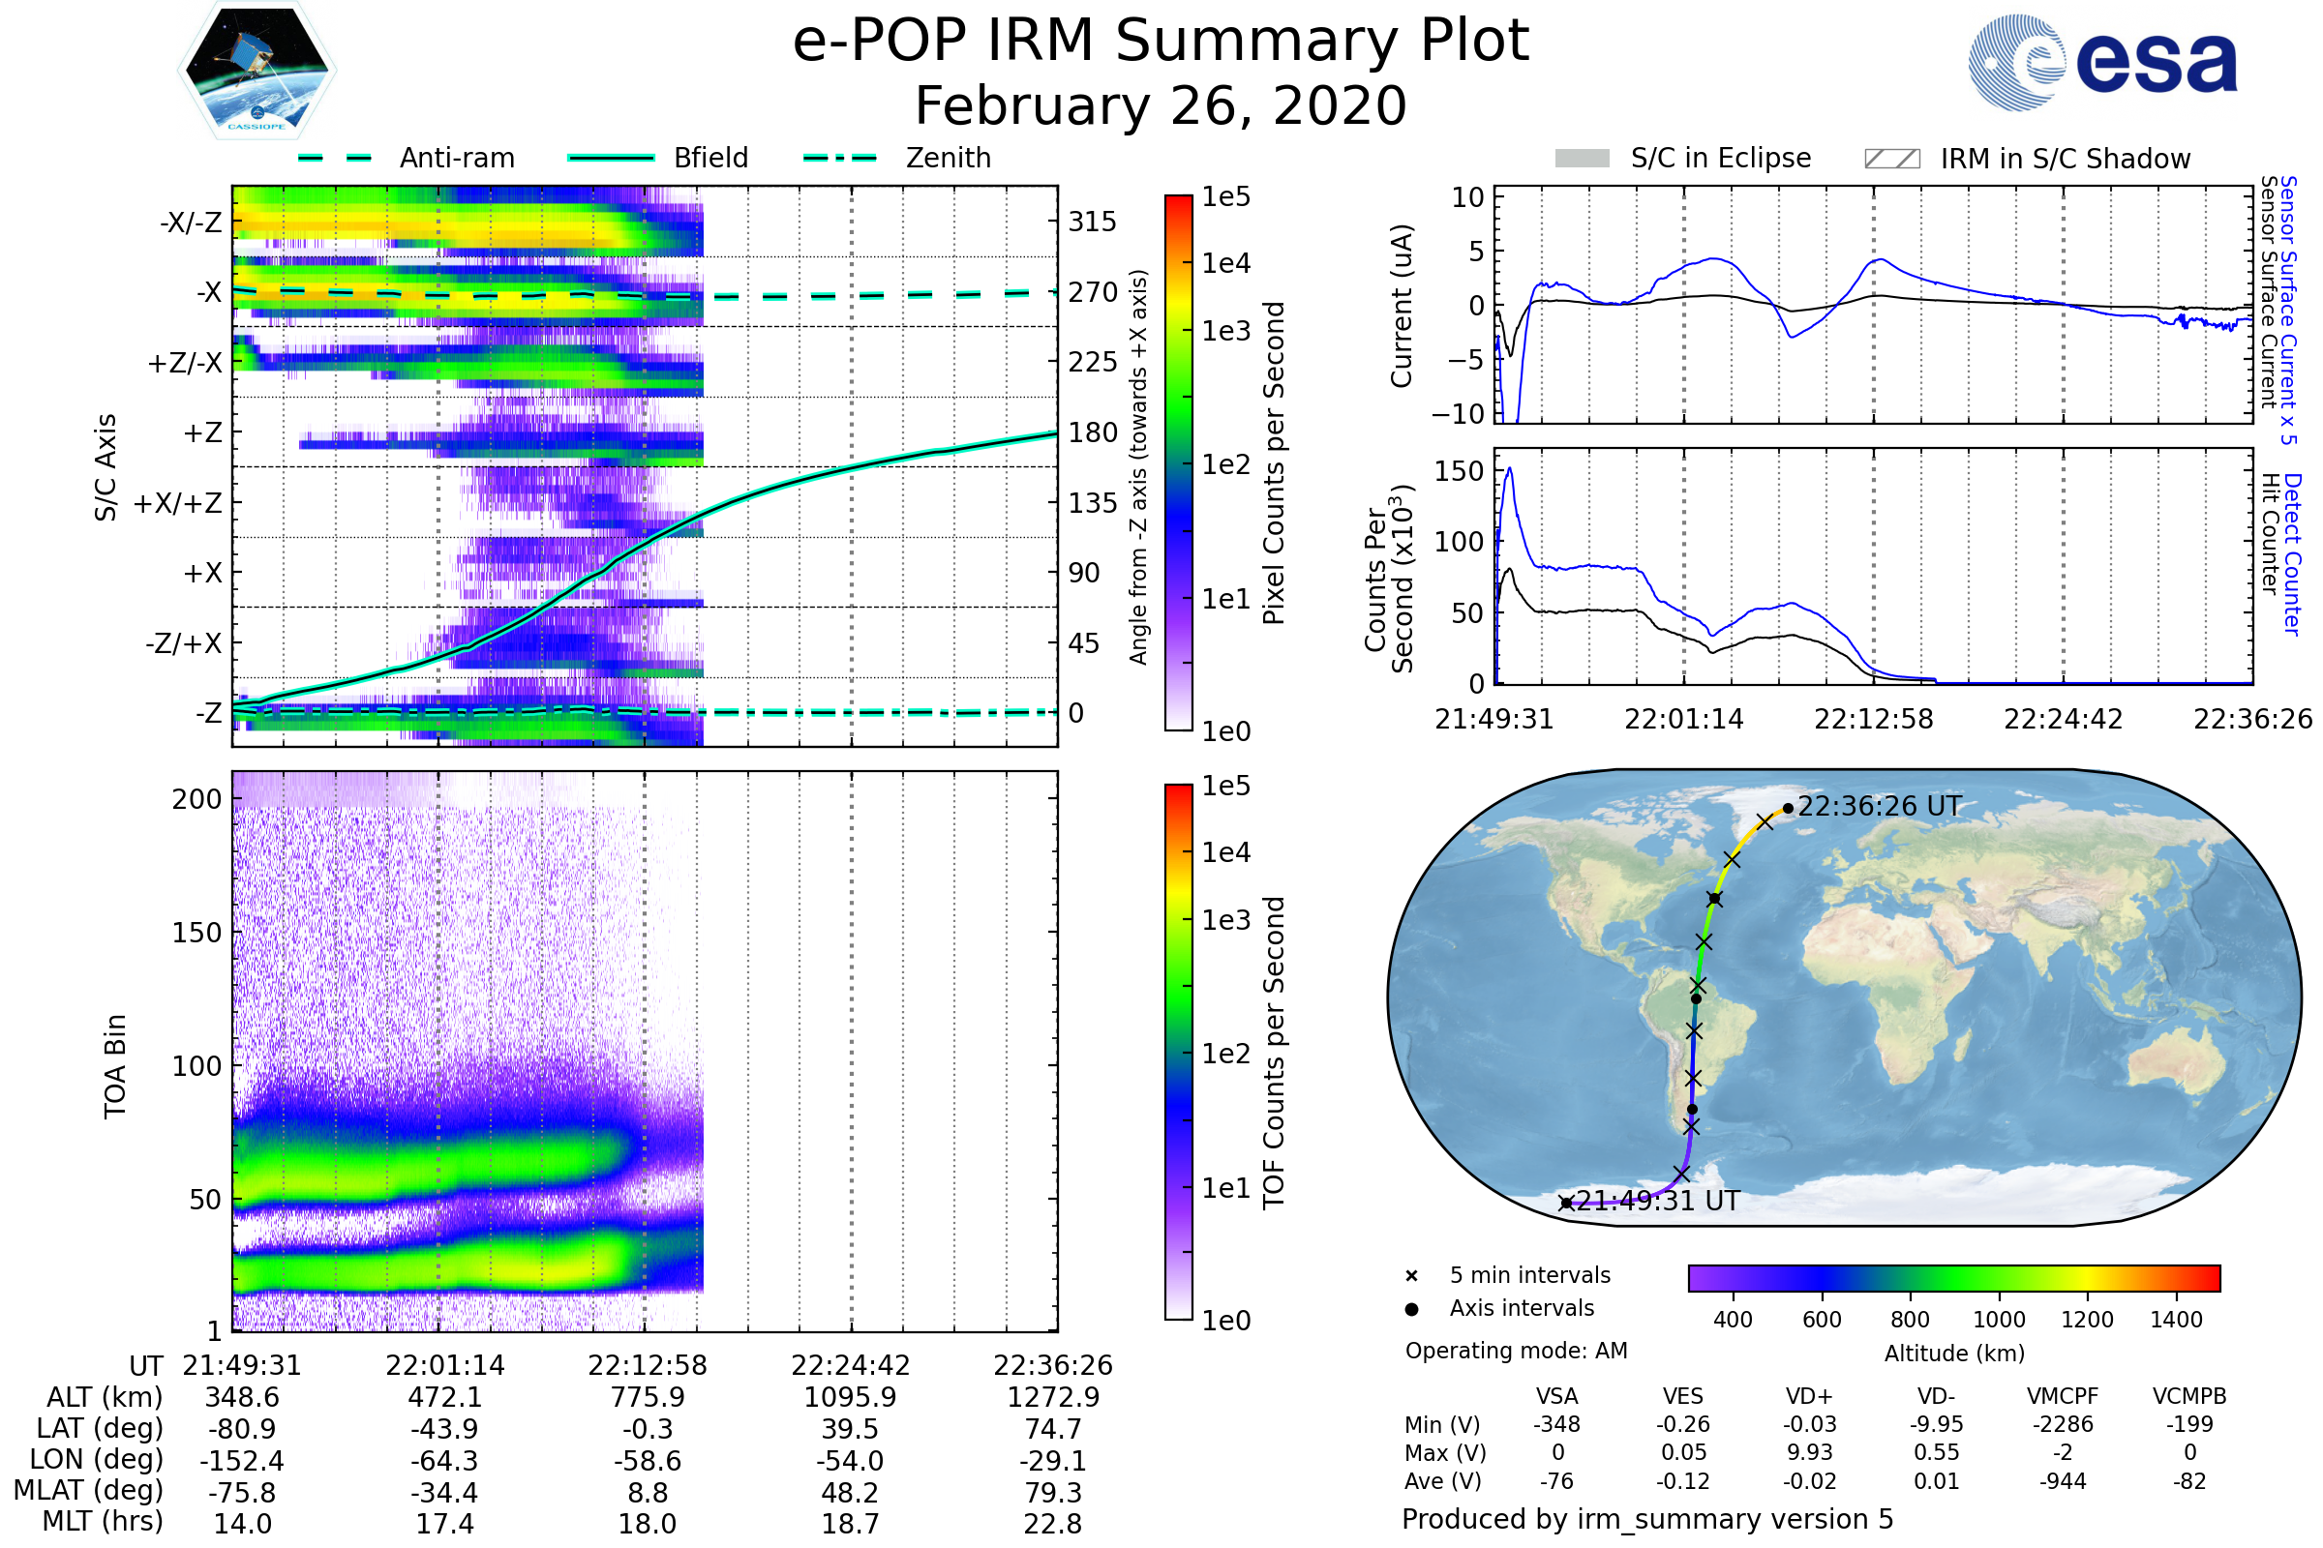
Task: Click the Pixel Counts per Second colorbar
Action: pyautogui.click(x=1178, y=462)
